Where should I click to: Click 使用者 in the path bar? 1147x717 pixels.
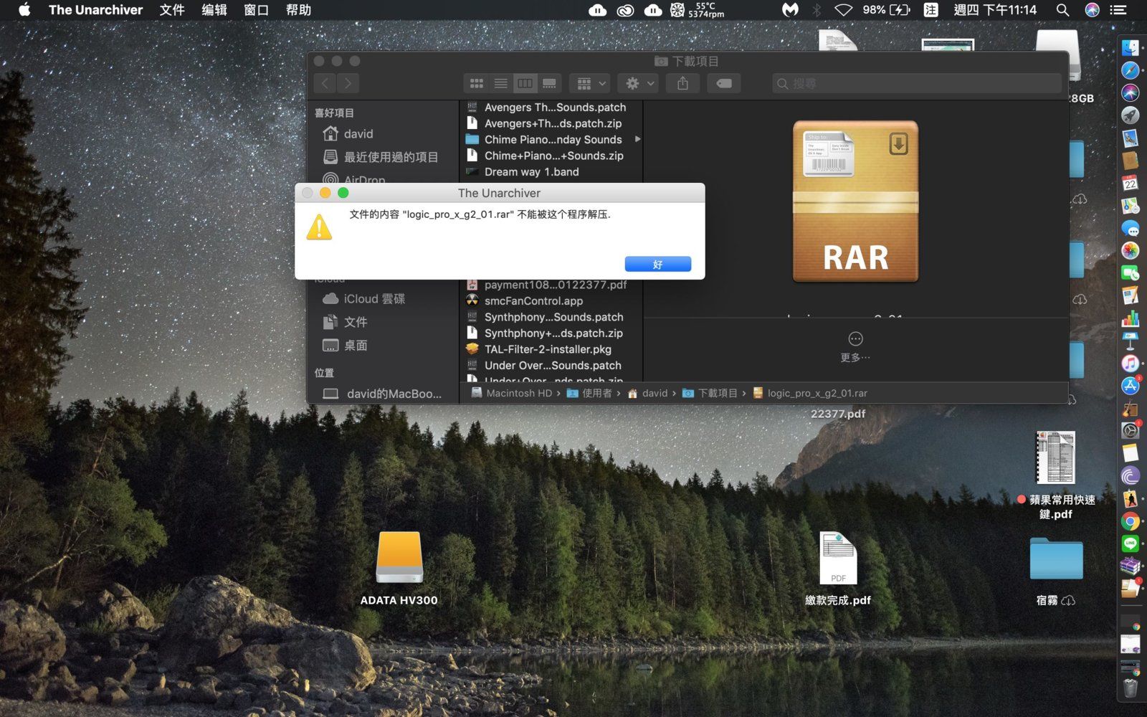tap(589, 393)
